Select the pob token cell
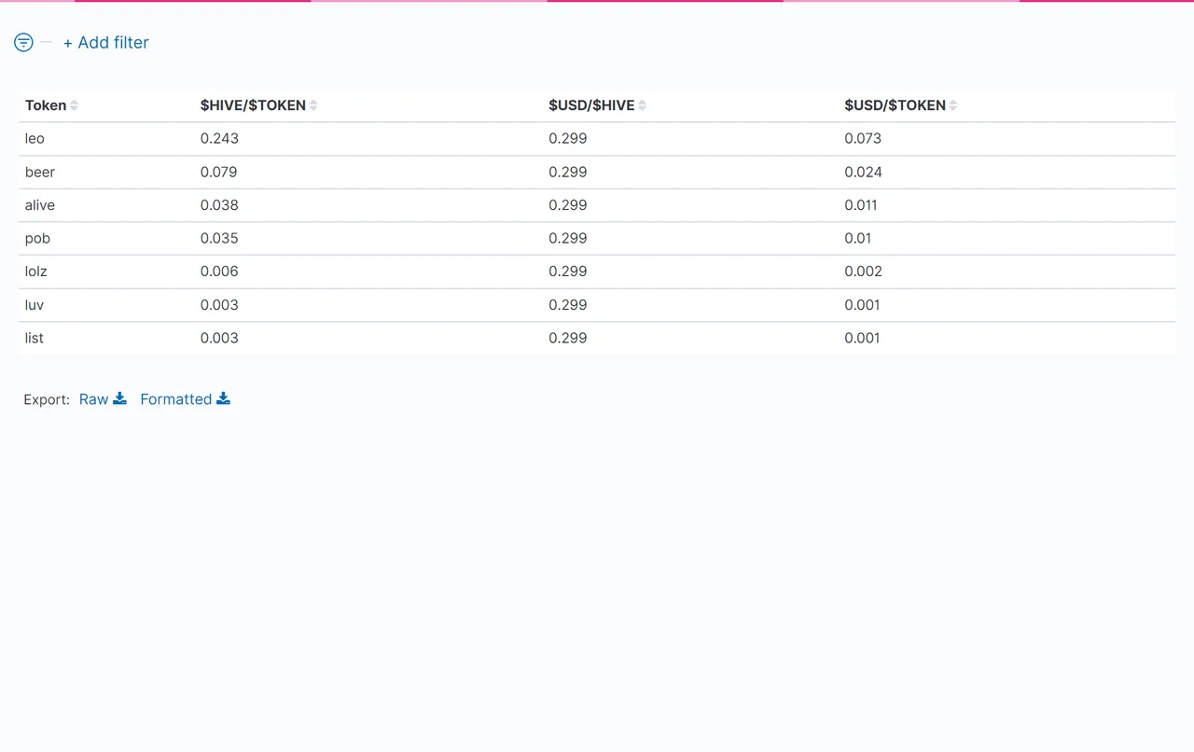Screen dimensions: 1194x752 pyautogui.click(x=37, y=239)
